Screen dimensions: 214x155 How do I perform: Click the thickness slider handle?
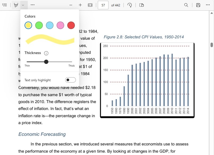[46, 62]
